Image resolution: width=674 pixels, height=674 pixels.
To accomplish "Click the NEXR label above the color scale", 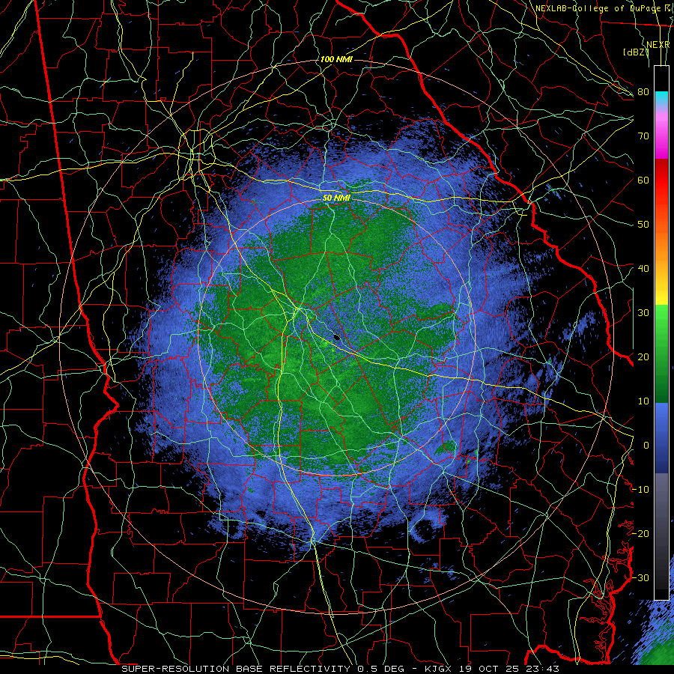I will tap(658, 45).
